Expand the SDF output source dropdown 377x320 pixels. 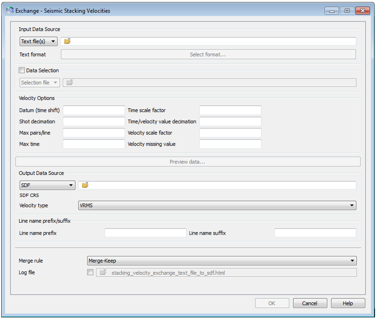tap(47, 185)
